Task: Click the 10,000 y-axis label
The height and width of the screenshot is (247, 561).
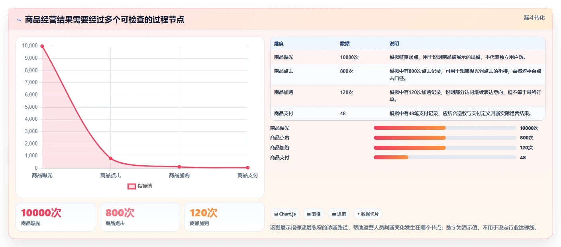Action: [x=30, y=46]
